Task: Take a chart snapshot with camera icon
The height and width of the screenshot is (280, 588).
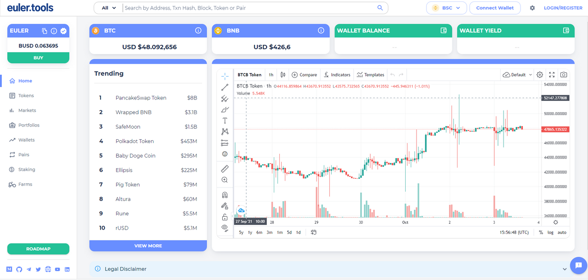Action: click(564, 75)
